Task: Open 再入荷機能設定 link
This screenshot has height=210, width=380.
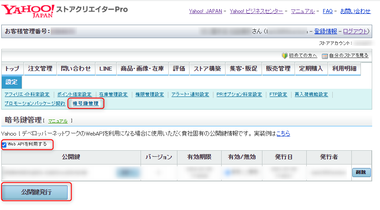Action: [x=311, y=94]
